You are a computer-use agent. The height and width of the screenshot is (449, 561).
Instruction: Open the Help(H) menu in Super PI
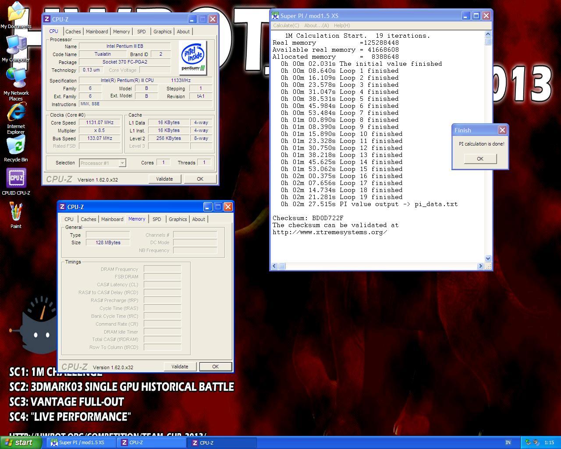click(342, 25)
